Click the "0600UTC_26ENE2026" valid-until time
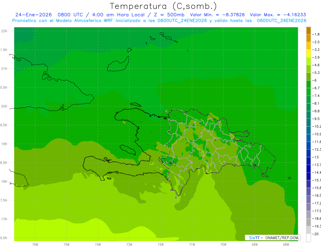This screenshot has width=321, height=248. (x=282, y=21)
